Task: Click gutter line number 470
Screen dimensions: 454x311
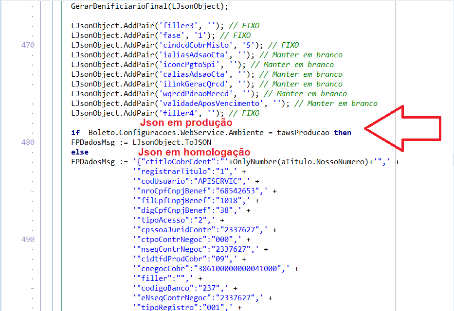Action: tap(28, 45)
